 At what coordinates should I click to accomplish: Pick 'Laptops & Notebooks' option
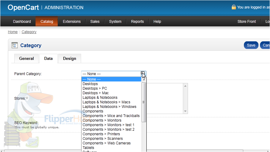(x=111, y=98)
